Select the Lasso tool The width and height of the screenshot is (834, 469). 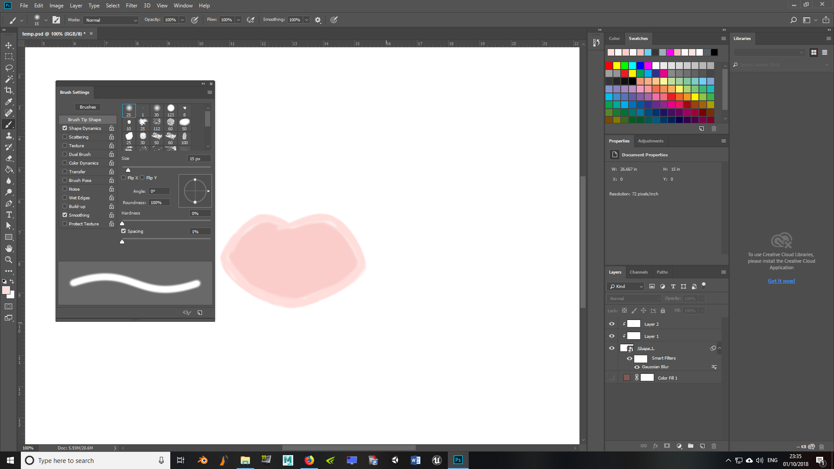9,68
